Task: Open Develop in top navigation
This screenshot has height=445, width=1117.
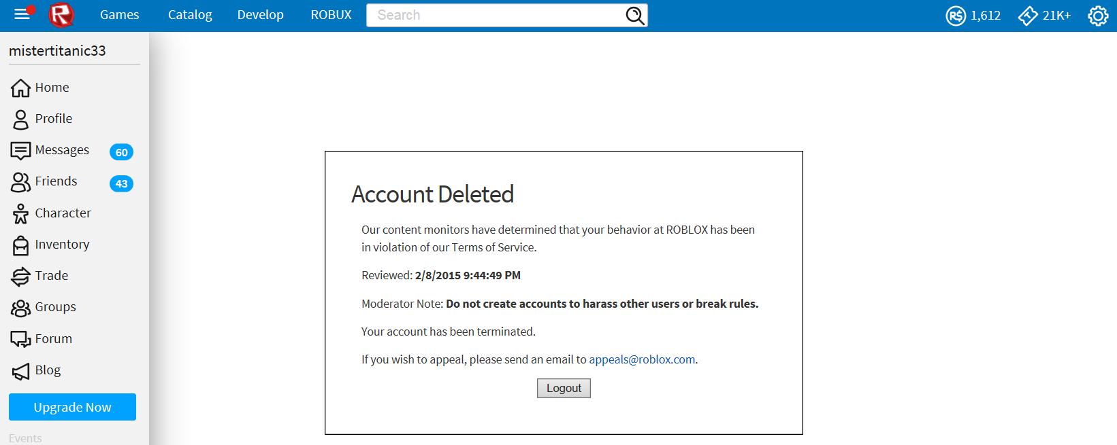Action: 260,15
